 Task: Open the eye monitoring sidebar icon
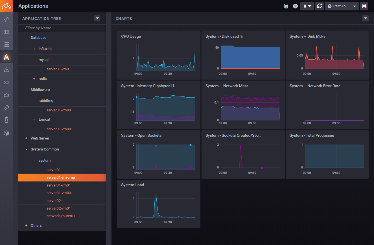tap(6, 82)
